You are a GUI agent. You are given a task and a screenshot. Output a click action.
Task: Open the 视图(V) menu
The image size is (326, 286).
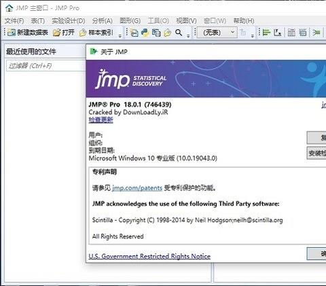[186, 21]
